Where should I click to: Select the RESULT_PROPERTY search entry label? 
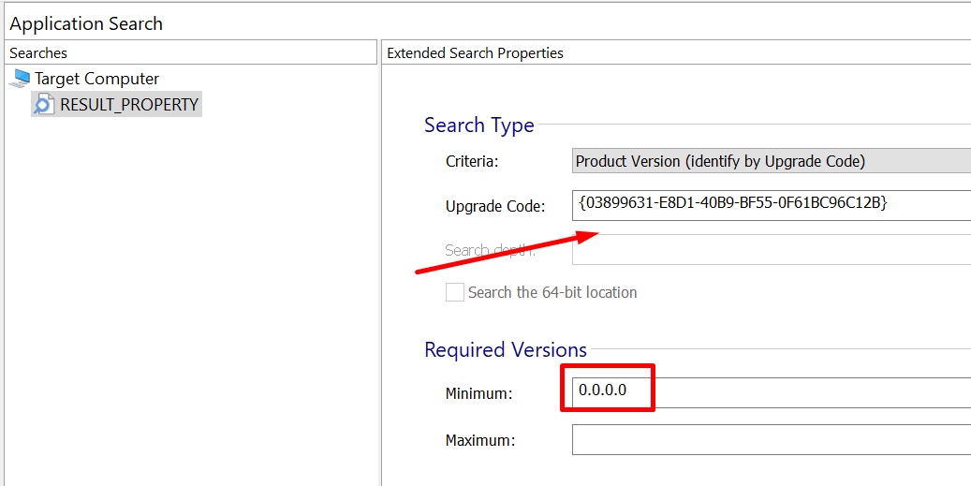coord(129,104)
